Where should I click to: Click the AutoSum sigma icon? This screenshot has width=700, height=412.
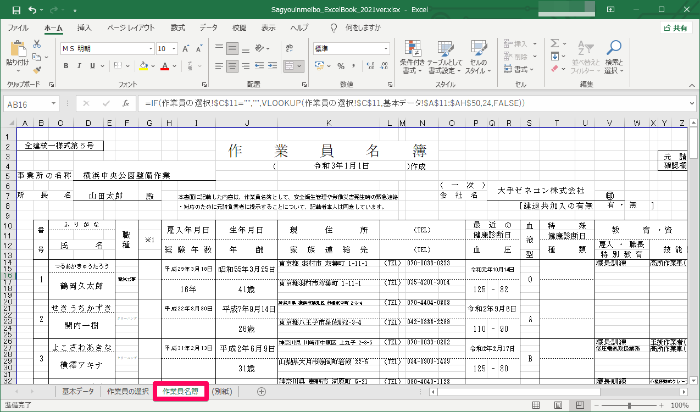click(555, 43)
